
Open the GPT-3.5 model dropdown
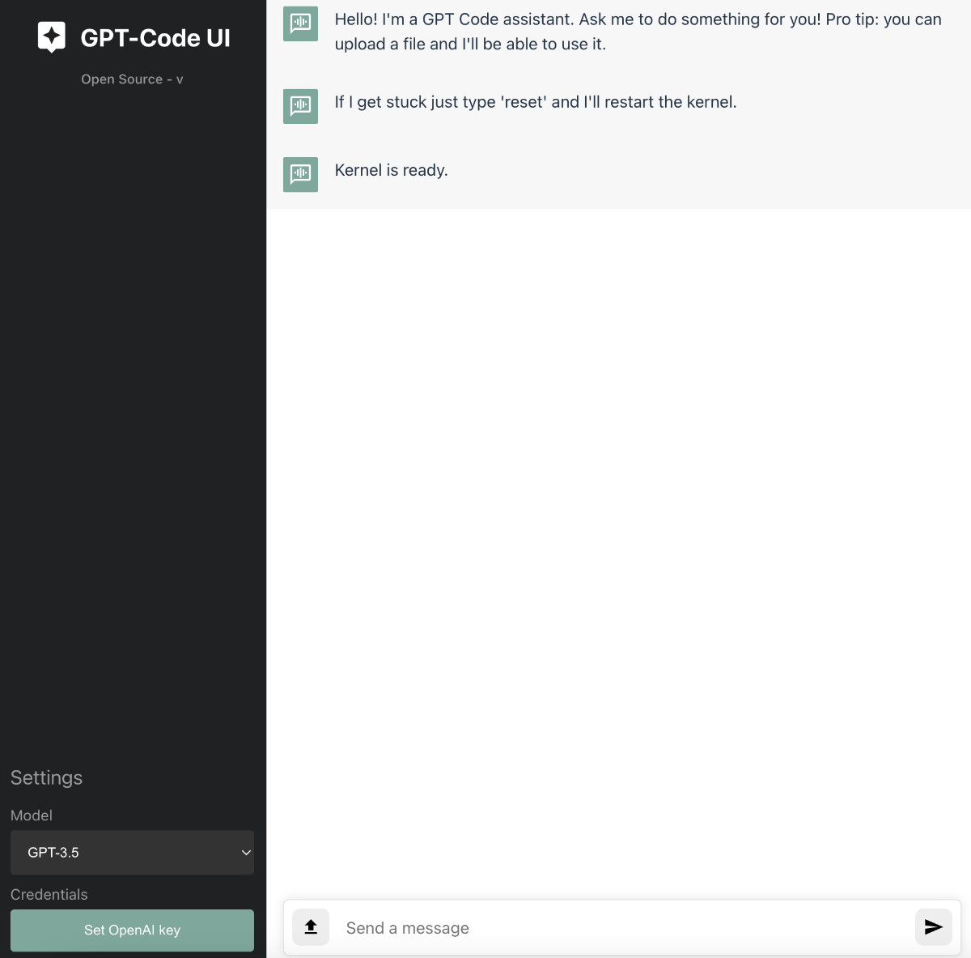pos(132,852)
